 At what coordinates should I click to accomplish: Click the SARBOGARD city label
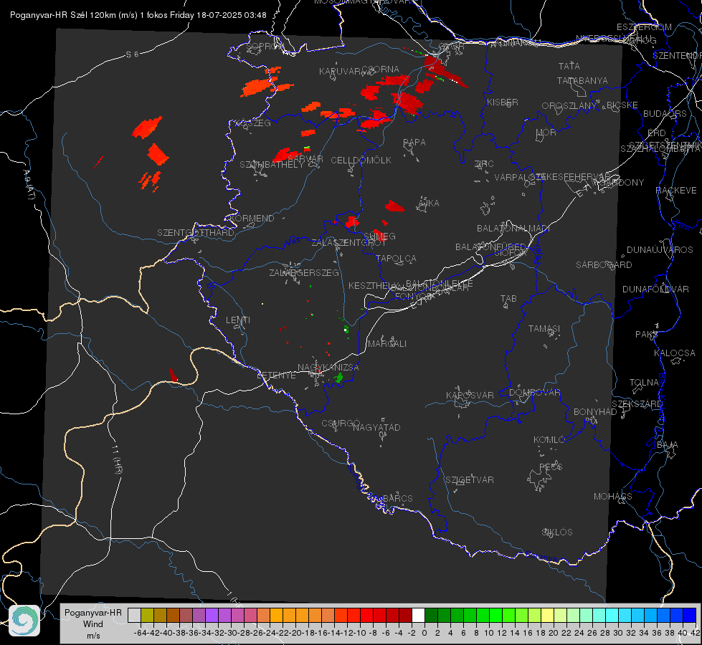click(604, 265)
